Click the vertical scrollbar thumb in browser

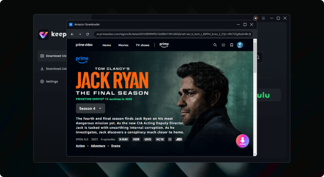click(255, 57)
